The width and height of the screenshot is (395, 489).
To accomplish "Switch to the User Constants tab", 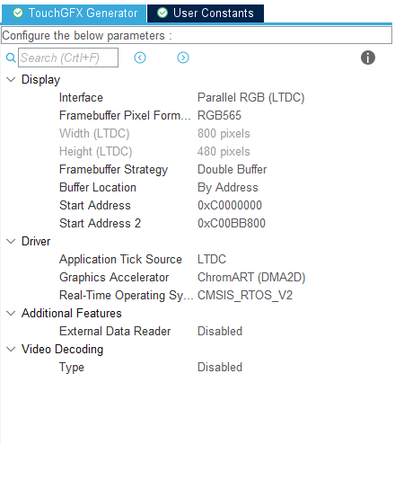I will [206, 13].
